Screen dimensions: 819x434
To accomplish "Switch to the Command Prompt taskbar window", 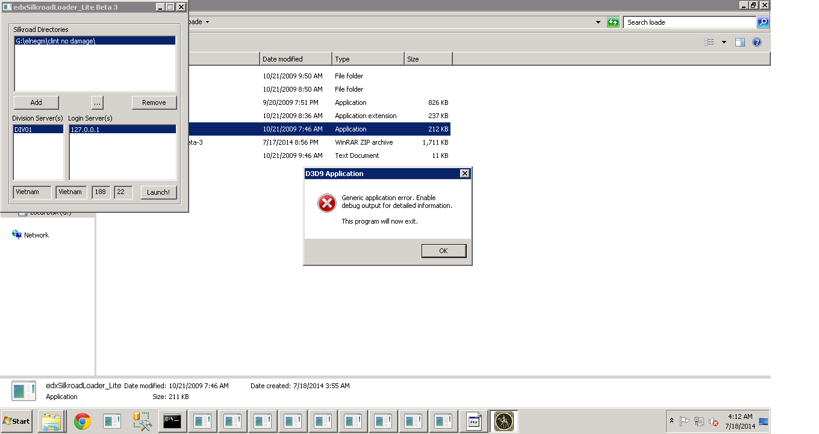I will pos(173,421).
